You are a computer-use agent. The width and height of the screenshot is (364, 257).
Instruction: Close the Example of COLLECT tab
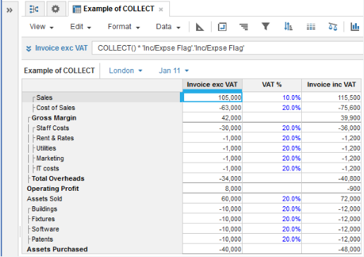[161, 10]
